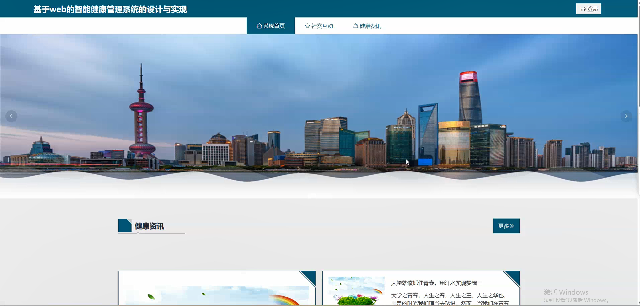Click the star icon beside 社交互动
Image resolution: width=640 pixels, height=306 pixels.
(307, 25)
